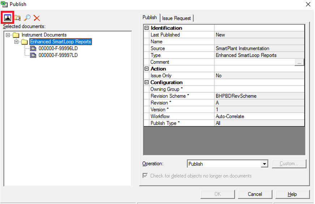The height and width of the screenshot is (204, 315).
Task: Collapse the Identification property section
Action: click(147, 28)
